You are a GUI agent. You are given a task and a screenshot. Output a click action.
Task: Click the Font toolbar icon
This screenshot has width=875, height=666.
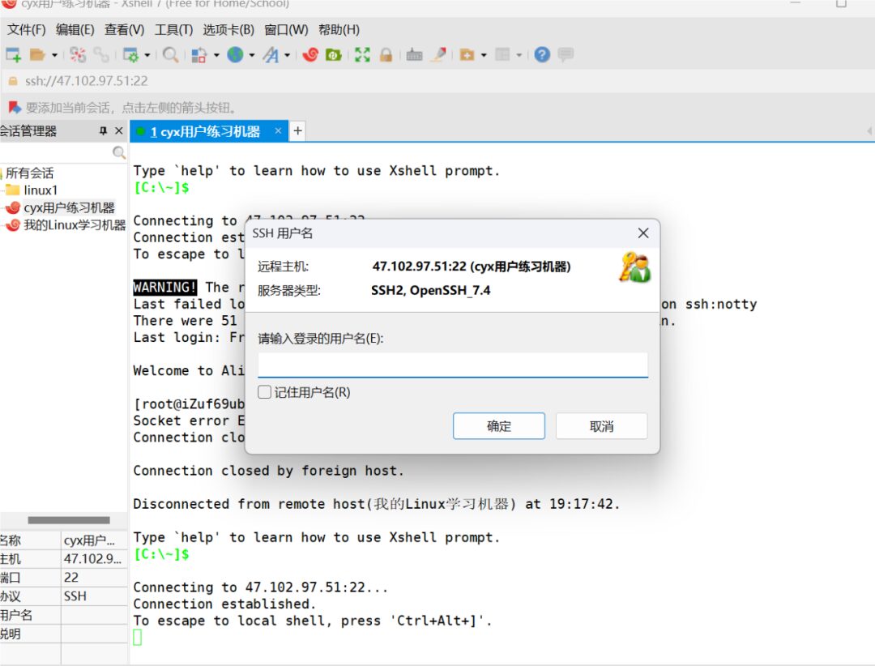pos(271,55)
